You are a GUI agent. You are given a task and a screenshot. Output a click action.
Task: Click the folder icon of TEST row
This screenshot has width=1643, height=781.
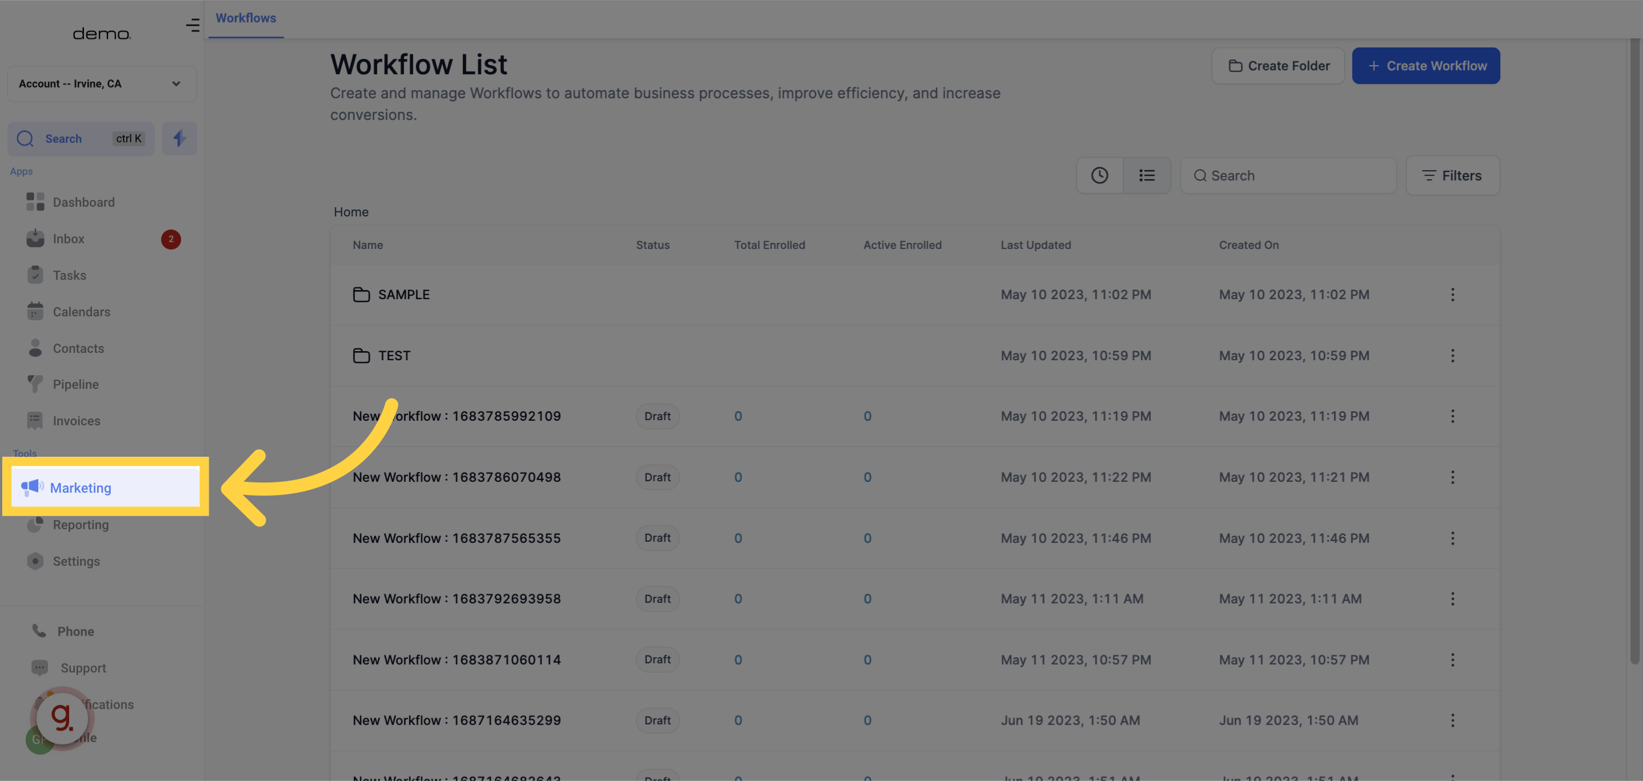(362, 356)
